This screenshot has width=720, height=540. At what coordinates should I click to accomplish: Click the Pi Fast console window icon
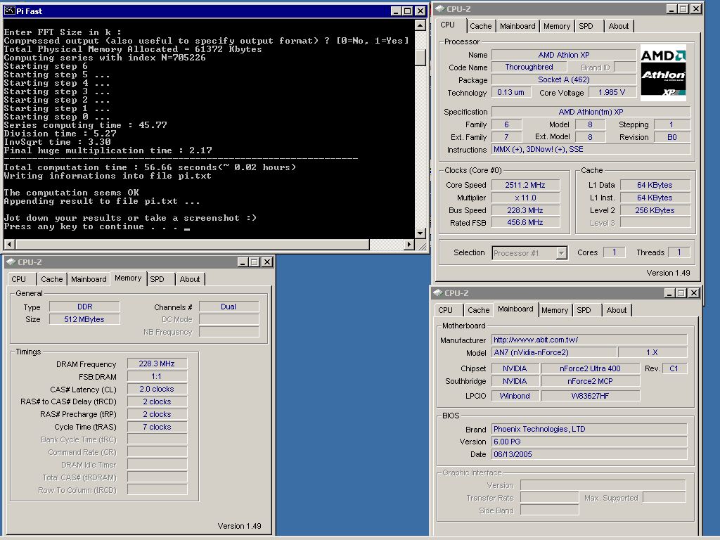[10, 11]
